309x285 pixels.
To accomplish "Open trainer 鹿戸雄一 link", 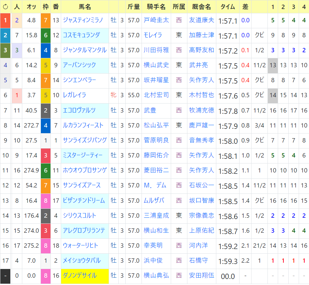I will pos(202,126).
